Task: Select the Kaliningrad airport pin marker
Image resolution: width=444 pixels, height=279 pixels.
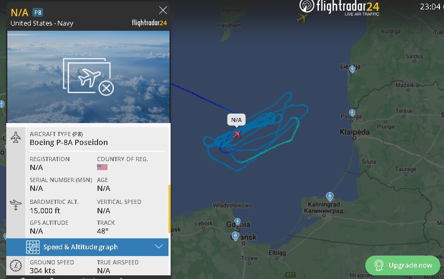Action: tap(330, 196)
